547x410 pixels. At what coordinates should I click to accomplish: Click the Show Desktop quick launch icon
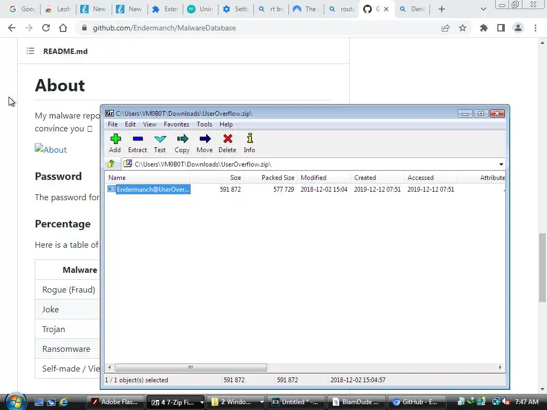click(38, 402)
